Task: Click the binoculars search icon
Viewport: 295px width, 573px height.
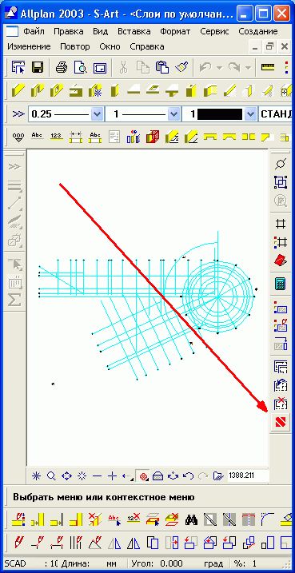Action: (x=191, y=519)
